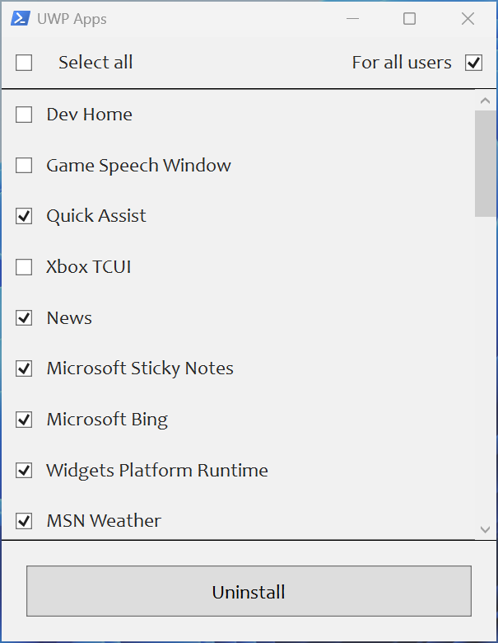This screenshot has width=498, height=643.
Task: Click the vertical scrollbar thumb
Action: coord(486,163)
